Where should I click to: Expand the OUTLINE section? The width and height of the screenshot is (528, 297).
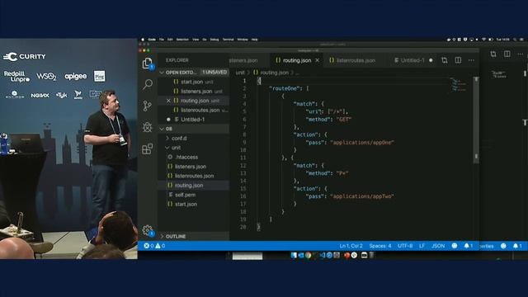pyautogui.click(x=194, y=237)
